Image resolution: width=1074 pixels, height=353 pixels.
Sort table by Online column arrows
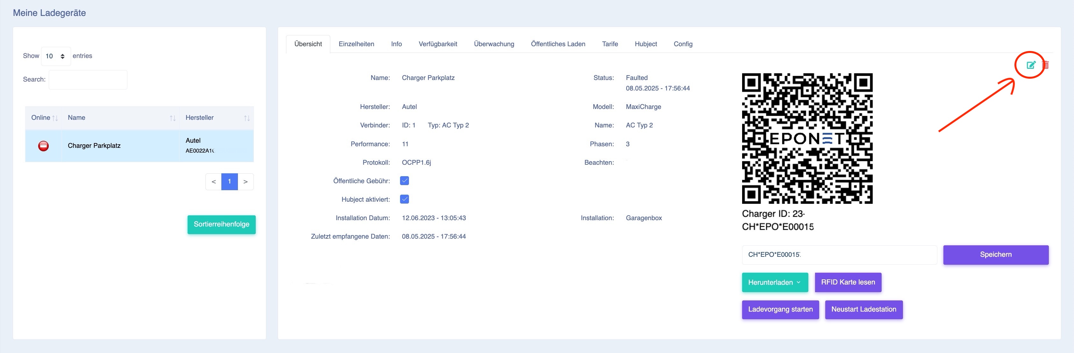pyautogui.click(x=55, y=118)
